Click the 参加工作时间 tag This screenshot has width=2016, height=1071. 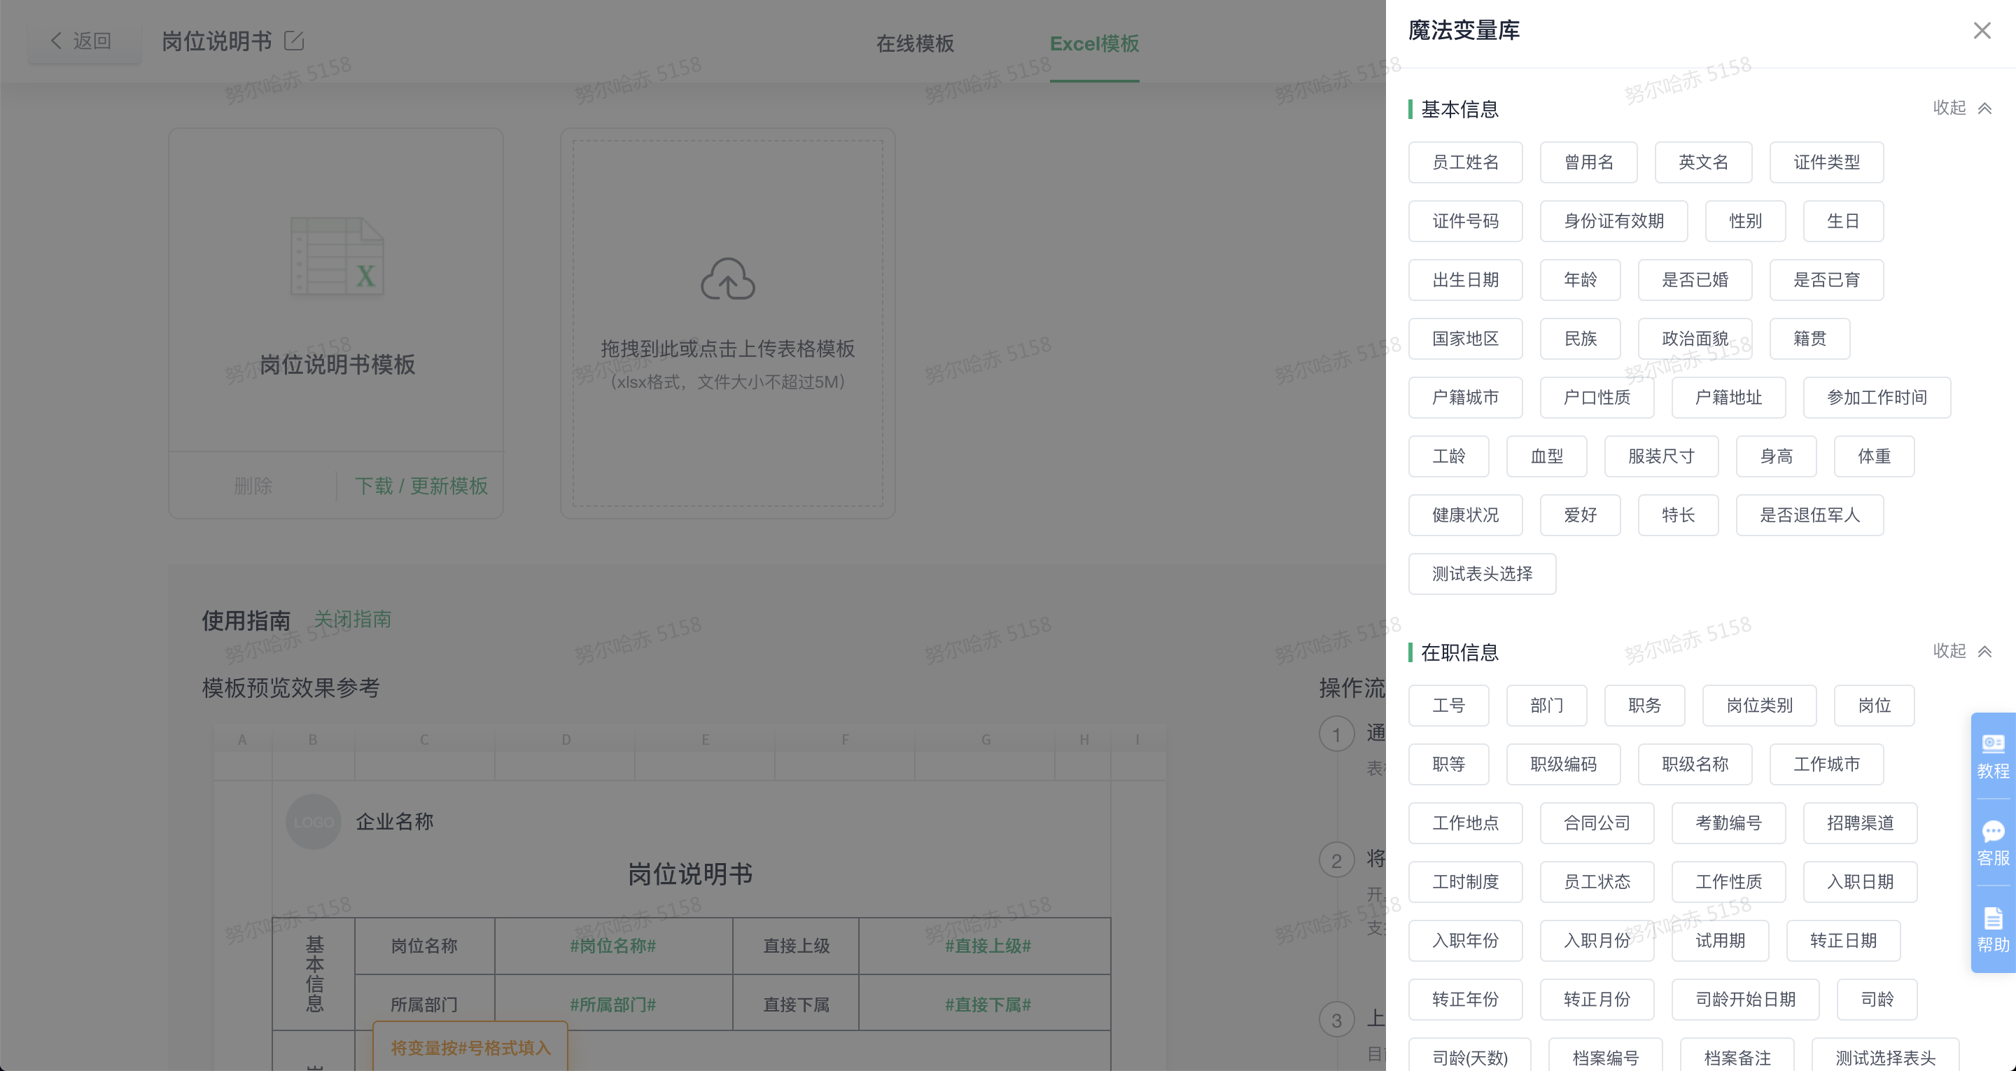tap(1877, 397)
